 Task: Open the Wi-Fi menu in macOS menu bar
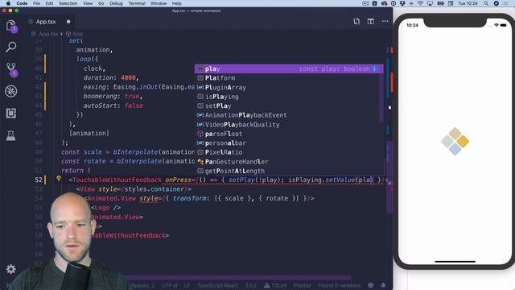(420, 3)
